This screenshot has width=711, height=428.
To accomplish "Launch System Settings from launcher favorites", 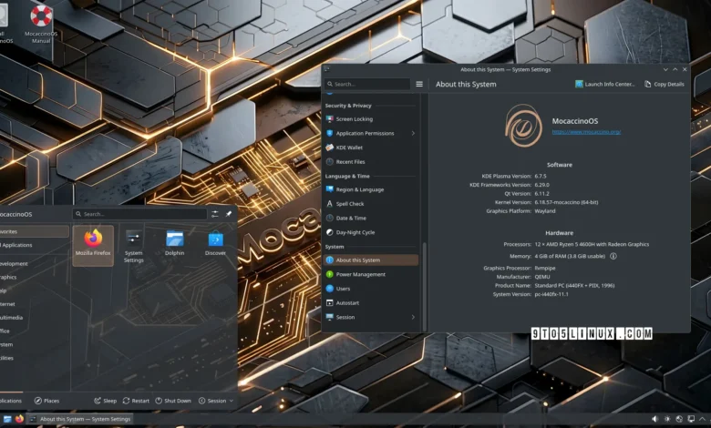I will 133,246.
